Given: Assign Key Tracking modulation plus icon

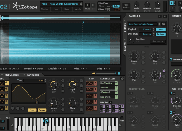Looking at the screenshot, I should (x=116, y=83).
